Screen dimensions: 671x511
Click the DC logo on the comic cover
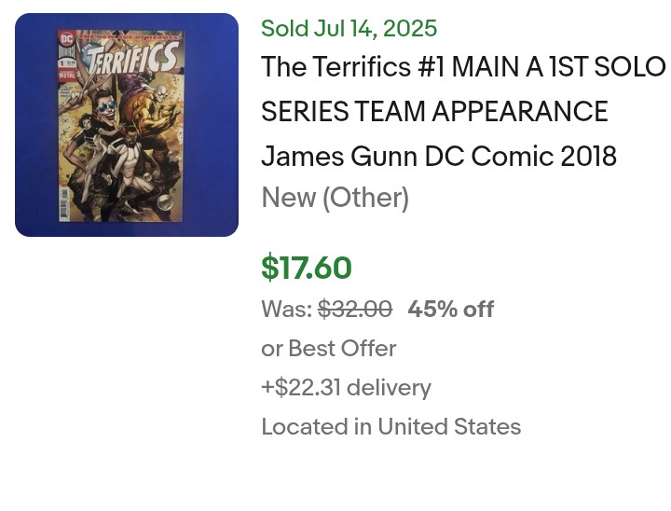pyautogui.click(x=66, y=39)
